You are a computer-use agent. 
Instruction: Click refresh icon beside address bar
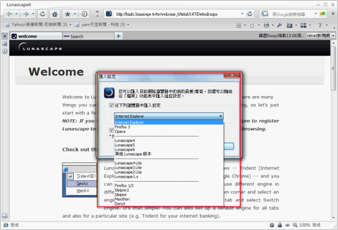(x=250, y=14)
